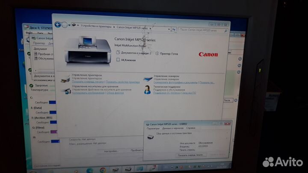Click the print queue horizontal scrollbar left arrow
The image size is (308, 173).
coord(36,70)
